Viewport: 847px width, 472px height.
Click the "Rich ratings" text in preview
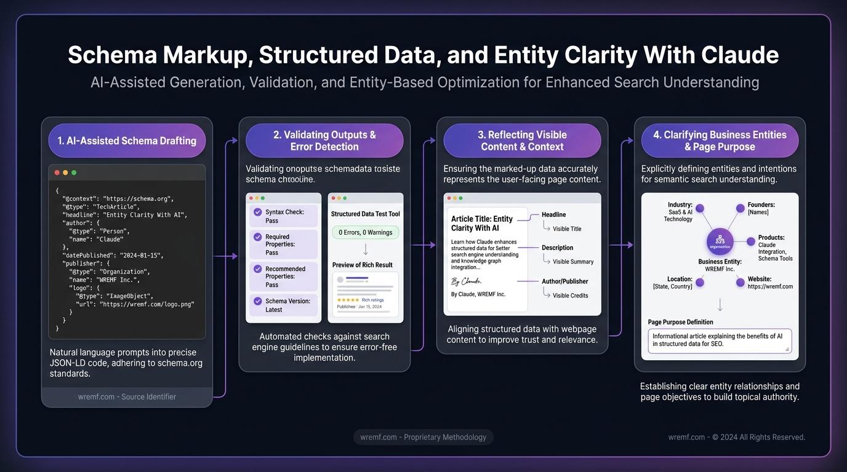click(x=372, y=300)
